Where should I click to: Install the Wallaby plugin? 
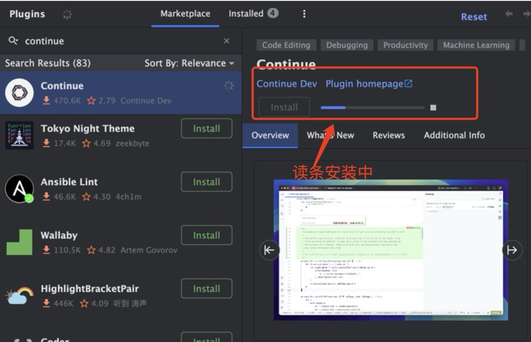(x=206, y=235)
